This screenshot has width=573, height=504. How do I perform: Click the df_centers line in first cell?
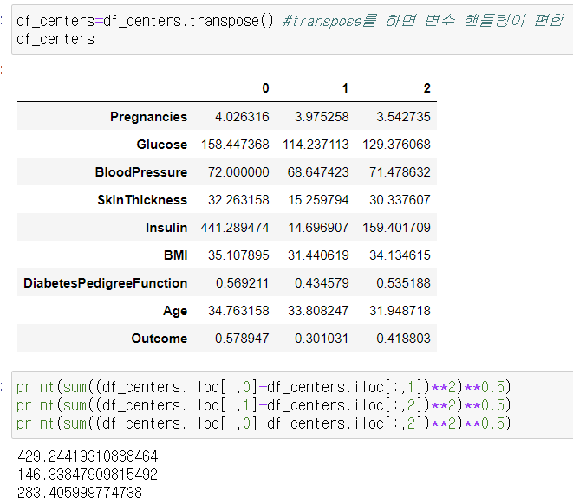pos(55,39)
